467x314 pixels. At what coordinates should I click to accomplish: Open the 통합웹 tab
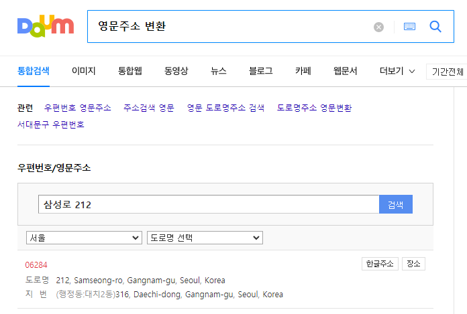130,71
